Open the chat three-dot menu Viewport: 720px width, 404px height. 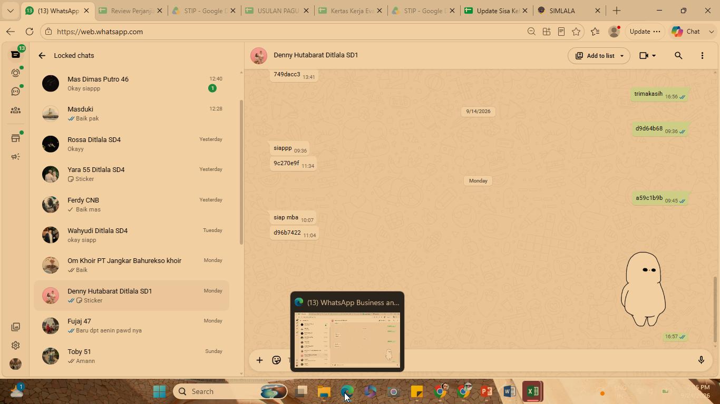click(x=702, y=56)
